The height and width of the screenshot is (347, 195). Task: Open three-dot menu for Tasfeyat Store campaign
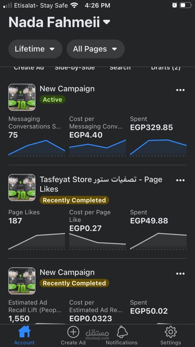pos(180,180)
